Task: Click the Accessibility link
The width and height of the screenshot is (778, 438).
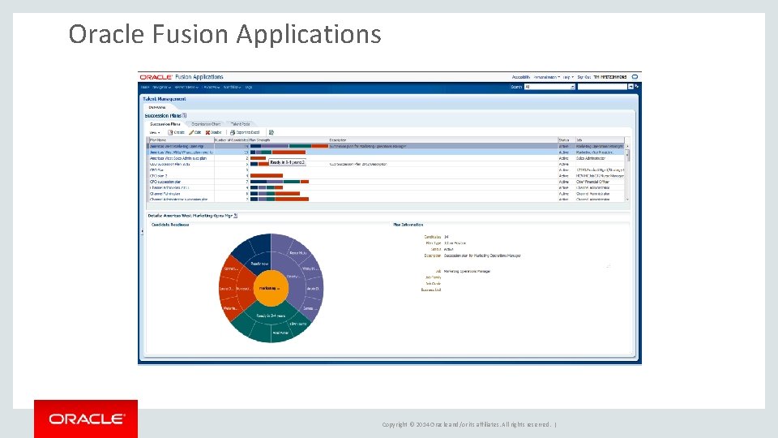Action: point(521,77)
